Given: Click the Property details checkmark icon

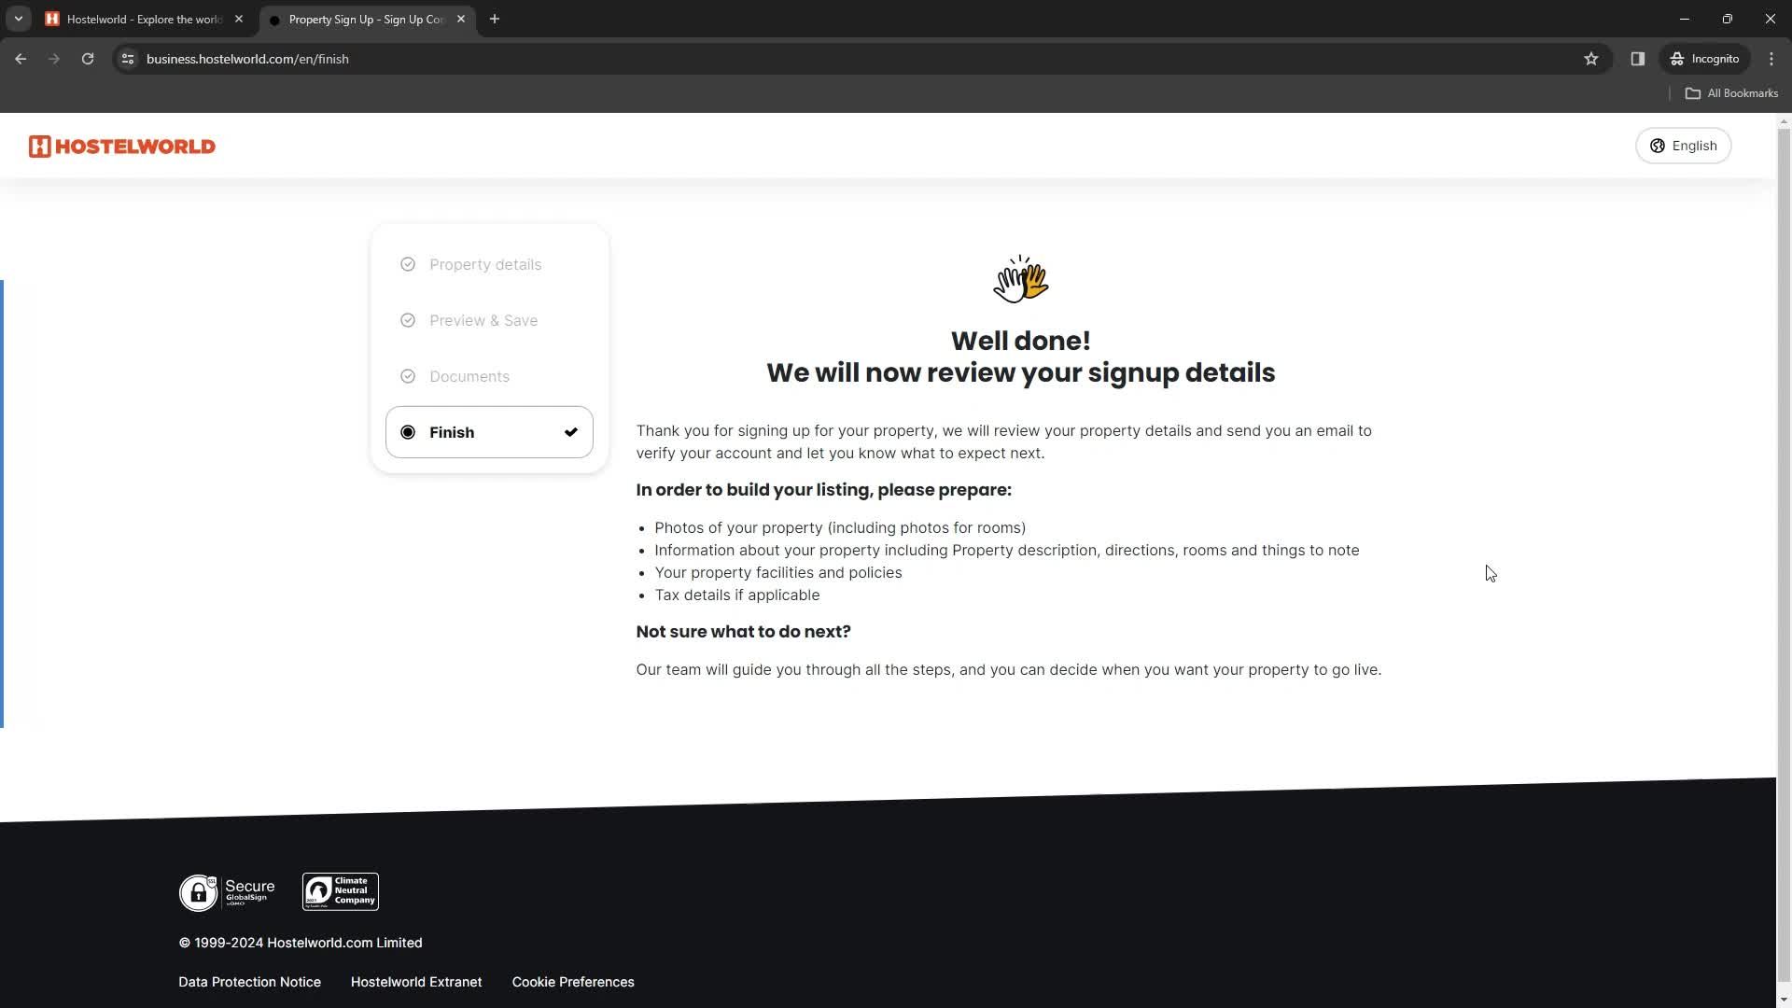Looking at the screenshot, I should [x=407, y=265].
